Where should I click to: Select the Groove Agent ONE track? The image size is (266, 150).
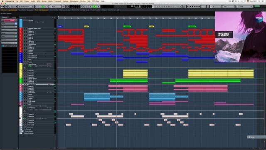tap(34, 28)
